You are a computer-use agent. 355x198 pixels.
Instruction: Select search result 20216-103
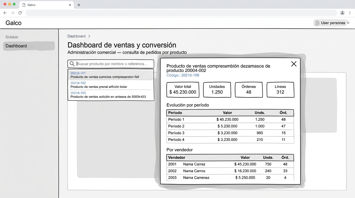(x=111, y=95)
